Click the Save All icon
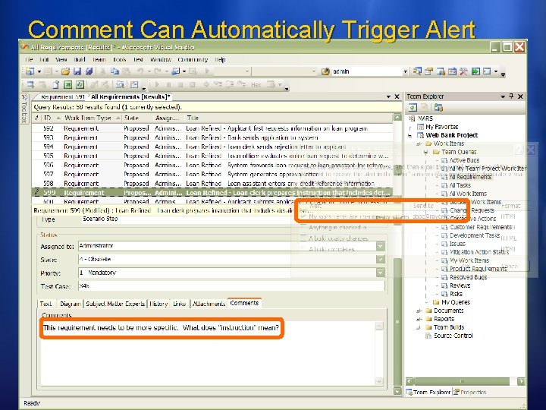546x410 pixels. [x=89, y=71]
